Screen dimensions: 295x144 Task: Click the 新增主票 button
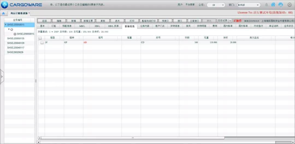88,21
